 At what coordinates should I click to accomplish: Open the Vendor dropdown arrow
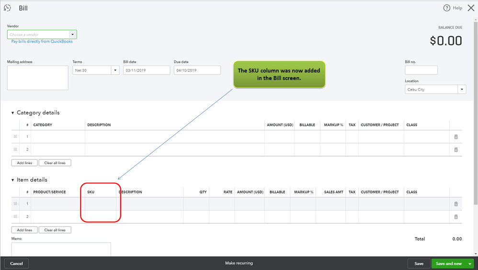[x=72, y=34]
